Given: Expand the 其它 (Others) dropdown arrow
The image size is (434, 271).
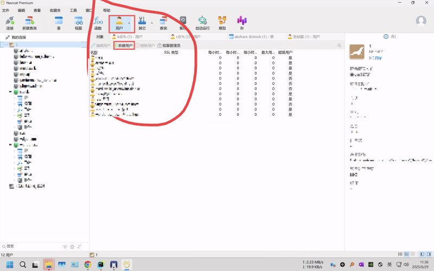Looking at the screenshot, I should pos(152,23).
